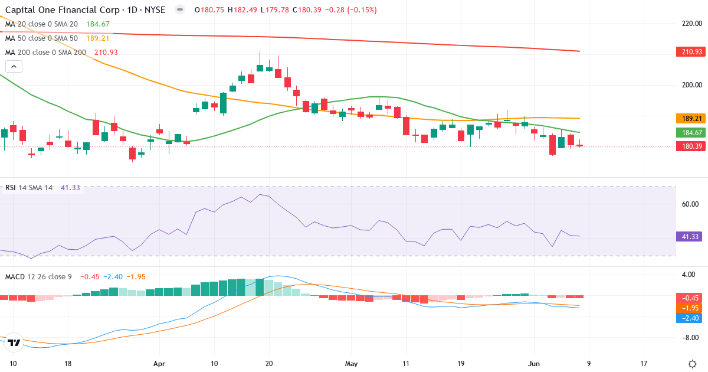The height and width of the screenshot is (372, 708).
Task: Click the TradingView logo on the chart
Action: 15,342
